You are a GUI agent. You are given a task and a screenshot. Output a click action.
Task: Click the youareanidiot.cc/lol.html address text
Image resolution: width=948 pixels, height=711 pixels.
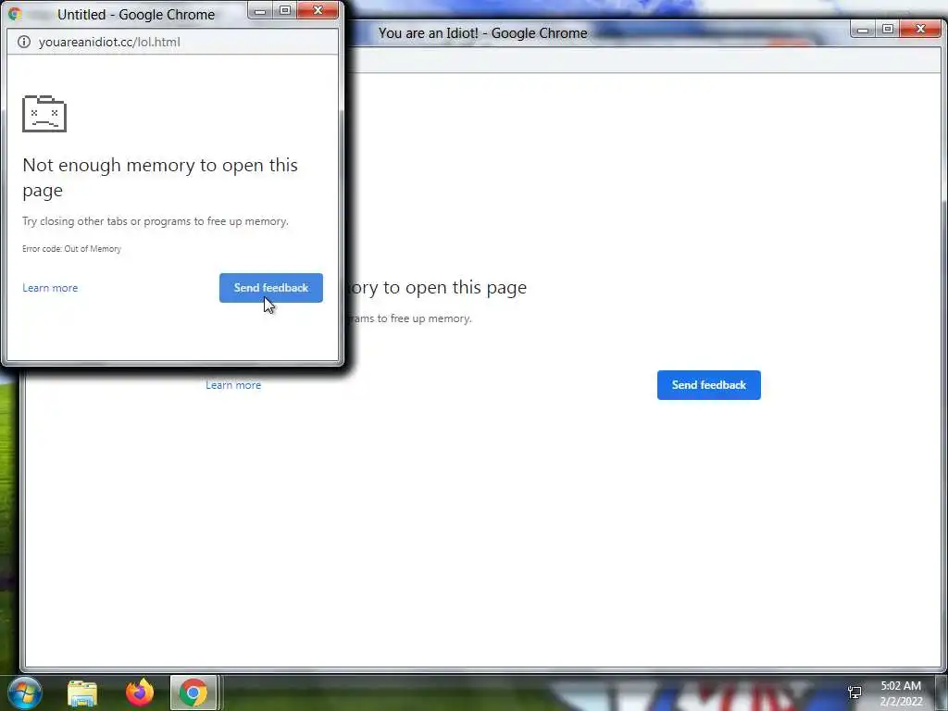click(x=109, y=42)
